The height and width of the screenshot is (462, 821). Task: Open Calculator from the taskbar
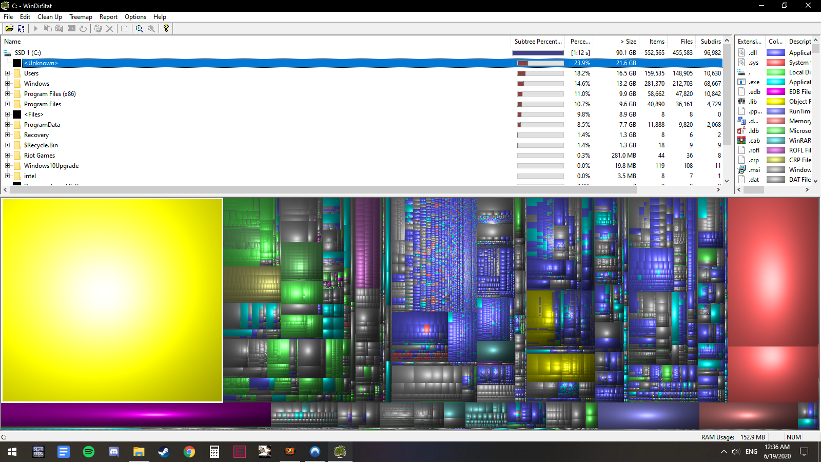coord(214,452)
